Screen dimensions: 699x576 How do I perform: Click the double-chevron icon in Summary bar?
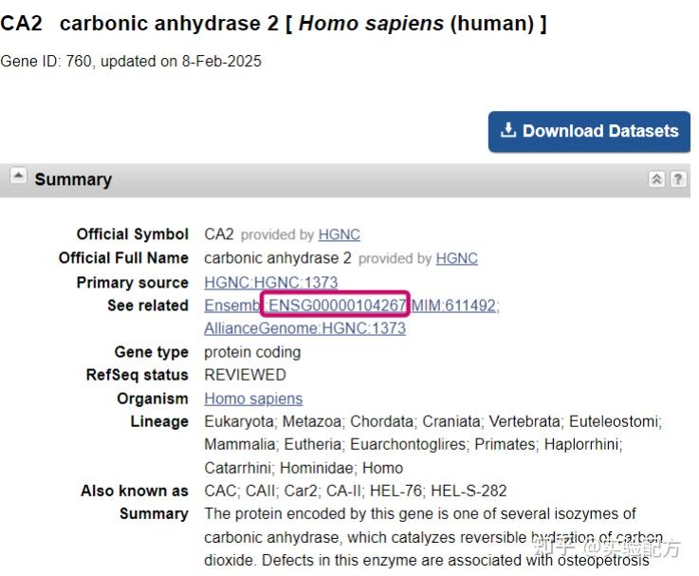click(x=656, y=179)
